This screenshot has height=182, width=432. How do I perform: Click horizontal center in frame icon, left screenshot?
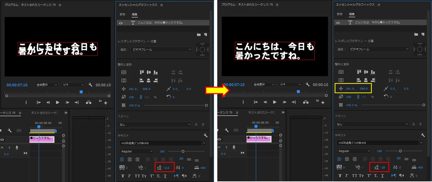point(124,80)
